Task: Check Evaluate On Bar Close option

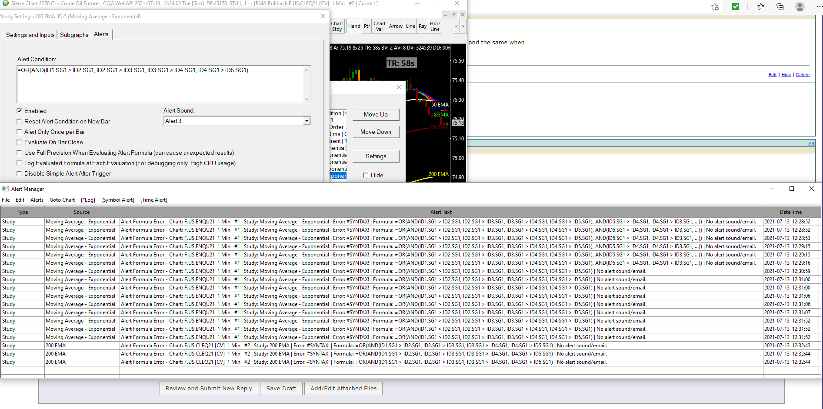Action: pos(19,142)
